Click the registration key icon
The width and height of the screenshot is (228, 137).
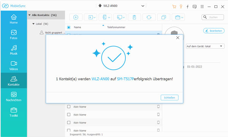click(x=181, y=6)
